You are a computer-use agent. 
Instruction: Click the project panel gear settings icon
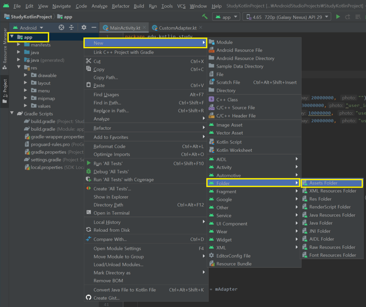click(84, 27)
